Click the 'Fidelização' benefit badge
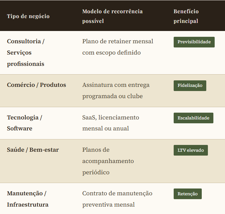The width and height of the screenshot is (225, 214). [190, 86]
